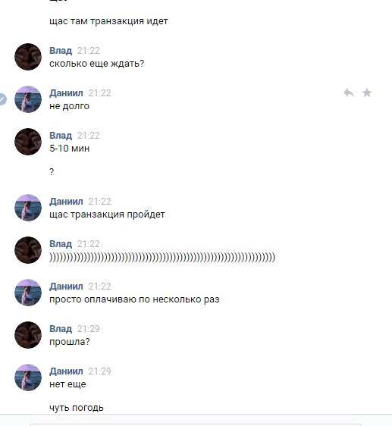Screen dimensions: 392x426
Task: Focus the message input field at bottom
Action: 196,424
